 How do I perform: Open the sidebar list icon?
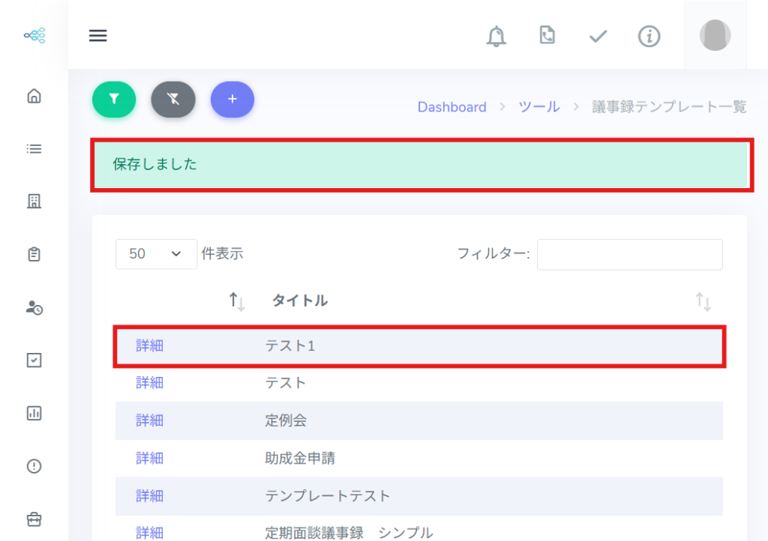(34, 149)
